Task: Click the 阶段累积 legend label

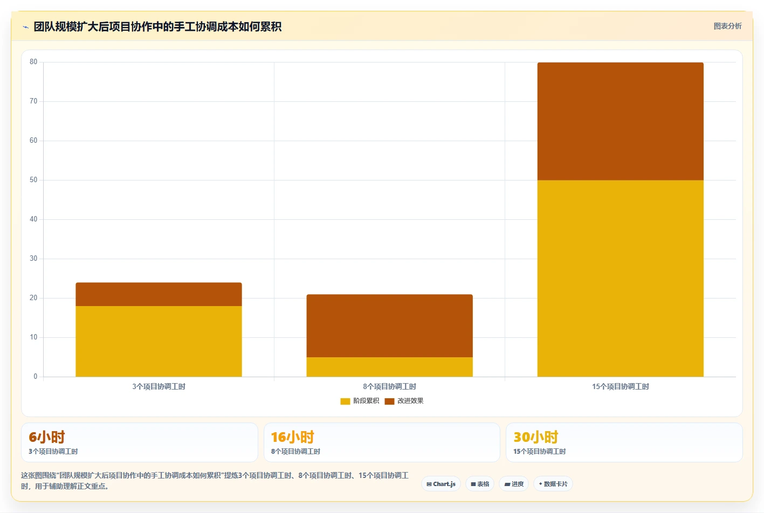Action: pos(366,401)
